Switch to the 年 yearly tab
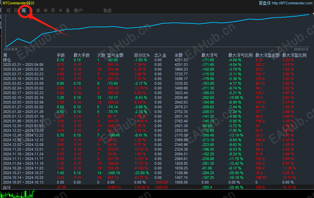This screenshot has height=198, width=314. click(x=46, y=10)
